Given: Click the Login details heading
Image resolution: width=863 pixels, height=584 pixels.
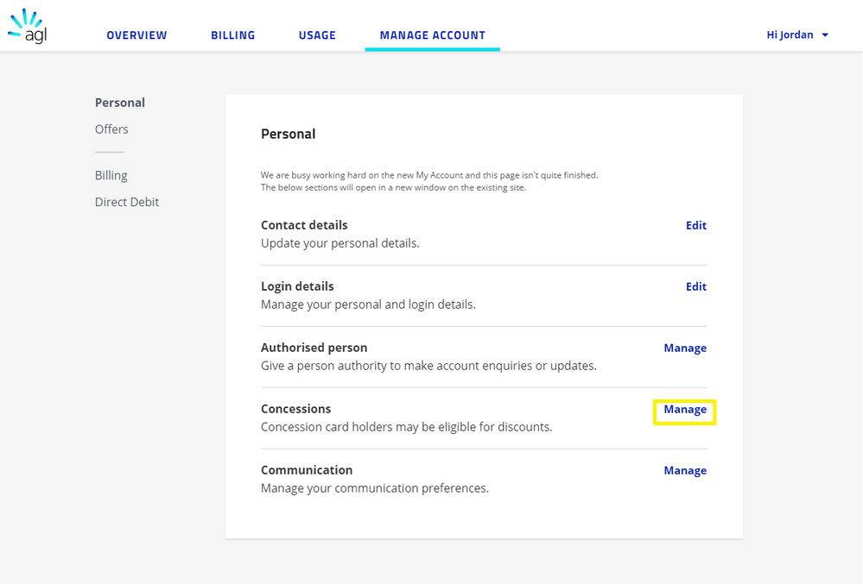Looking at the screenshot, I should (297, 286).
